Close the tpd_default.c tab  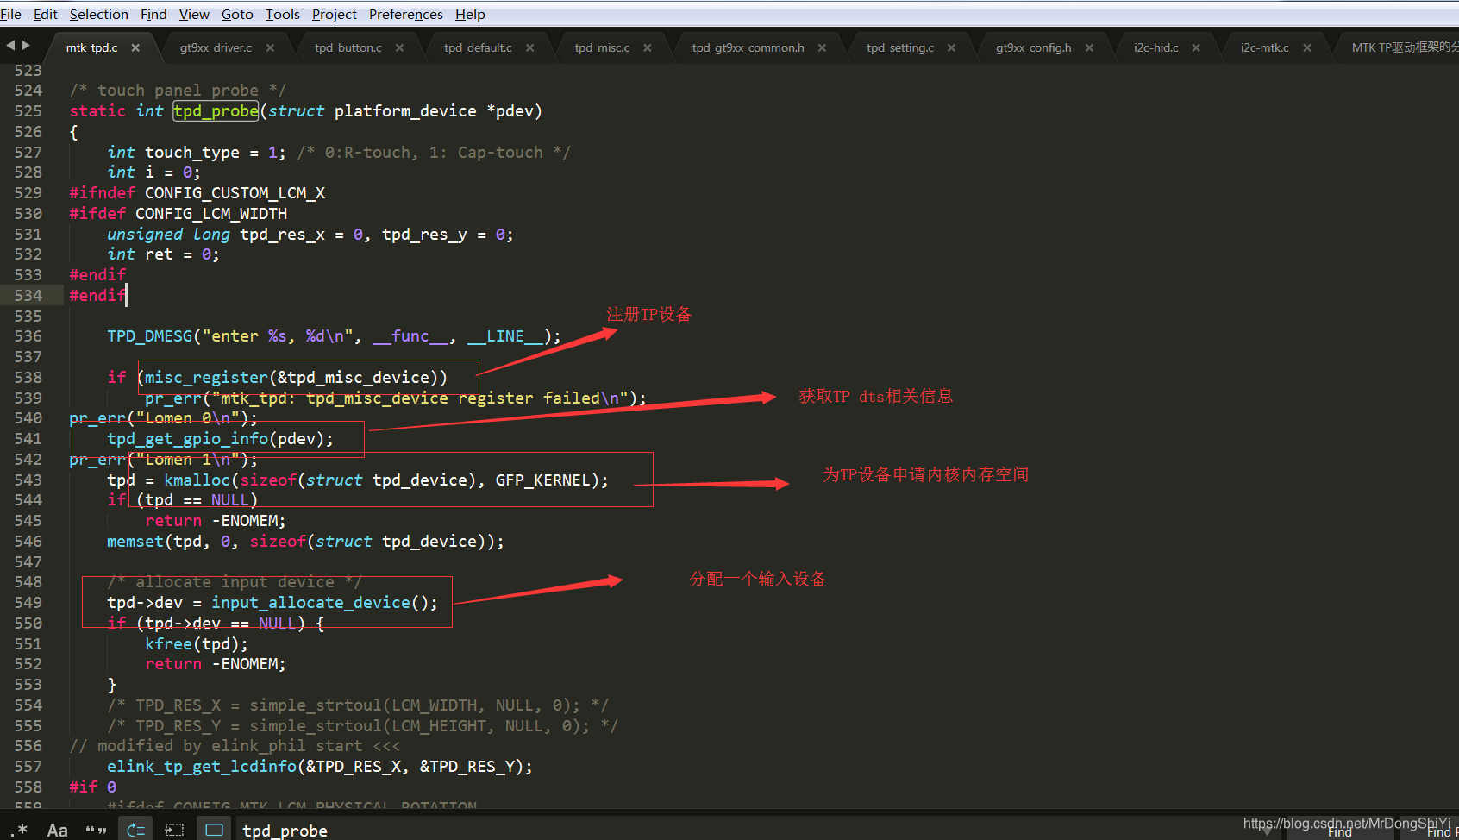coord(529,47)
